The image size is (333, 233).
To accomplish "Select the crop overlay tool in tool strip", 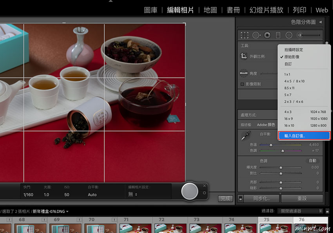I will click(244, 35).
